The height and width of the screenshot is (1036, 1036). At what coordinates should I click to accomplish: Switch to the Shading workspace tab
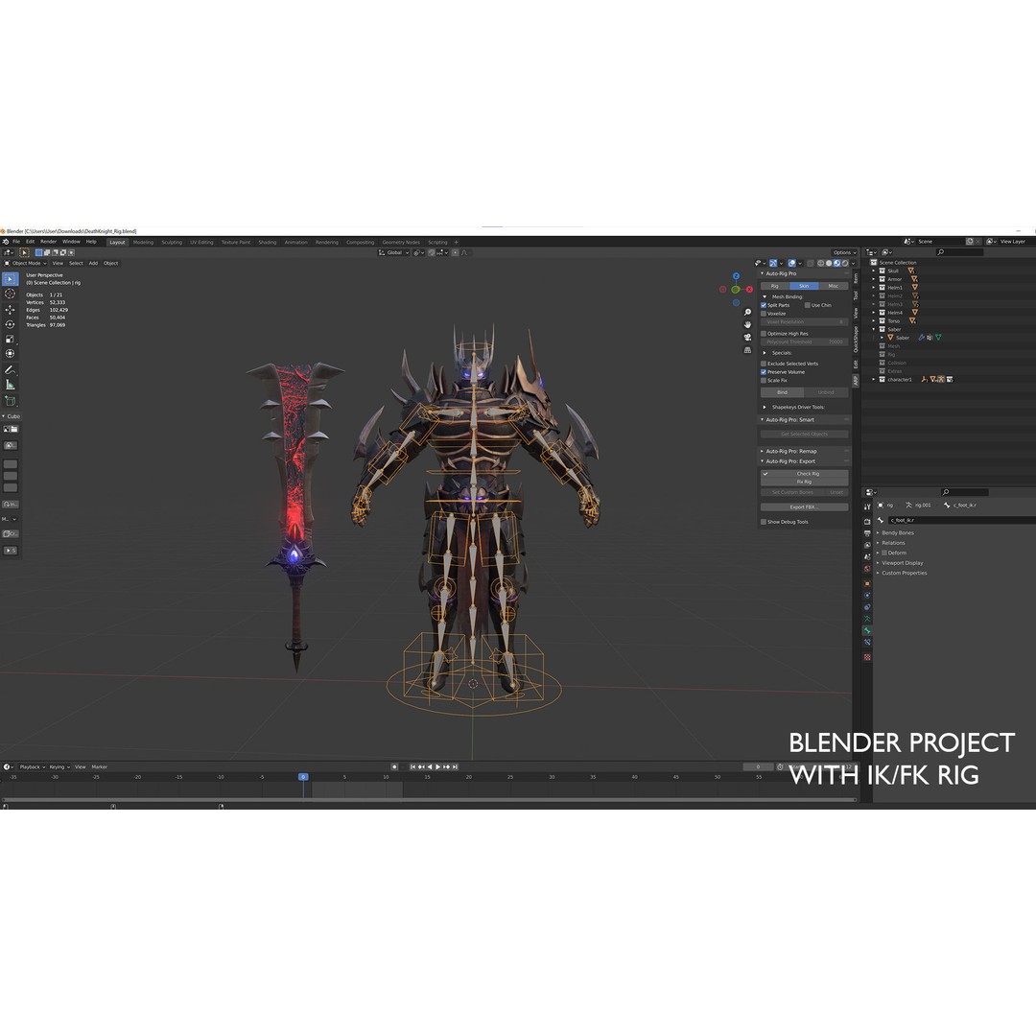(x=268, y=243)
